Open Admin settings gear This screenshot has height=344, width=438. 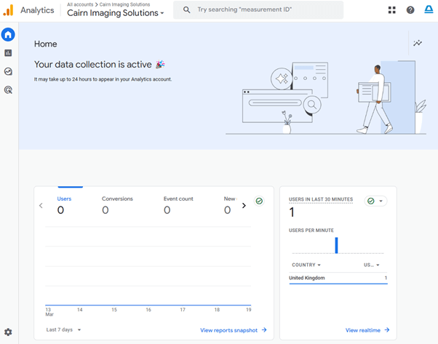coord(8,332)
